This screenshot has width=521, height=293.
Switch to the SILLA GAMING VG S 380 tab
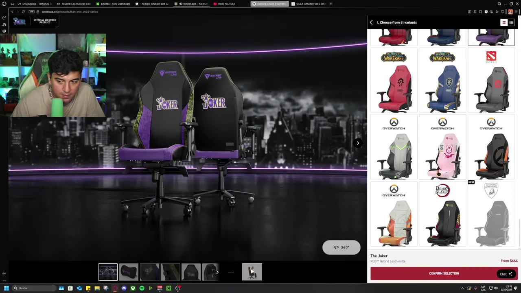click(309, 4)
